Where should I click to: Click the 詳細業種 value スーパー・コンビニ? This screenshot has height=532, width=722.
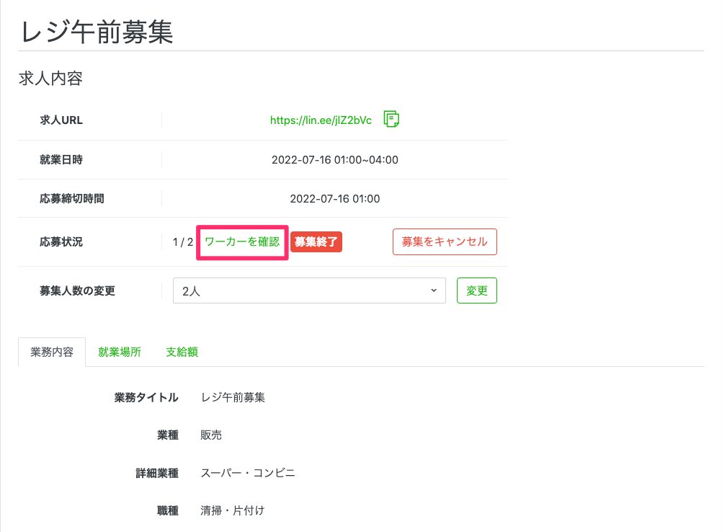[x=248, y=473]
